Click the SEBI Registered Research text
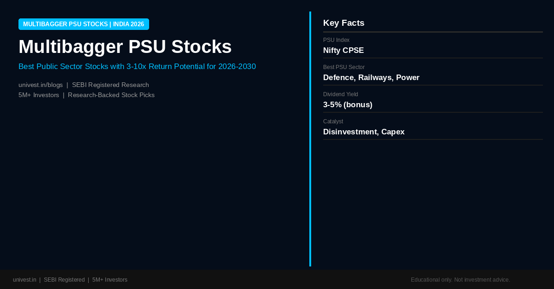This screenshot has height=289, width=554. (110, 85)
